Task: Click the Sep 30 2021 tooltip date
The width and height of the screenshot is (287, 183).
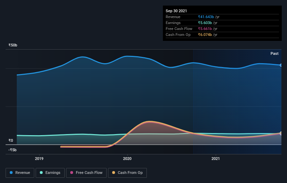Action: coord(176,11)
